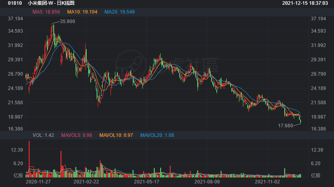Image resolution: width=334 pixels, height=187 pixels.
Task: Click the left axis price 37.194
Action: (x=16, y=19)
